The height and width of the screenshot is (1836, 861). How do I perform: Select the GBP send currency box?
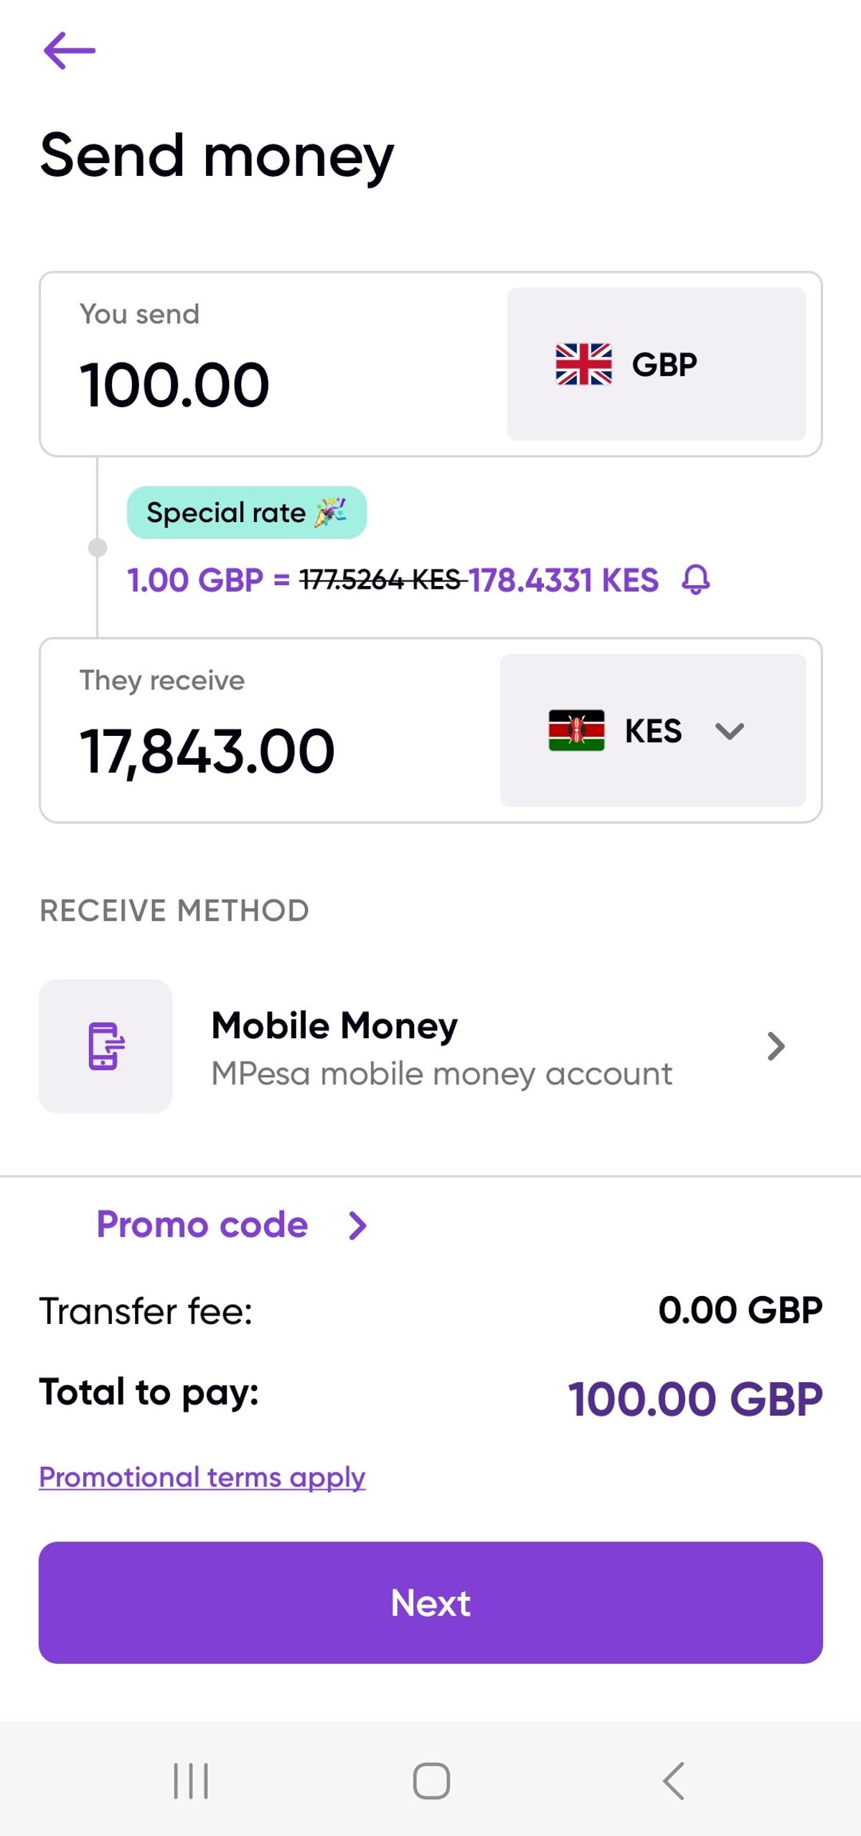[657, 364]
